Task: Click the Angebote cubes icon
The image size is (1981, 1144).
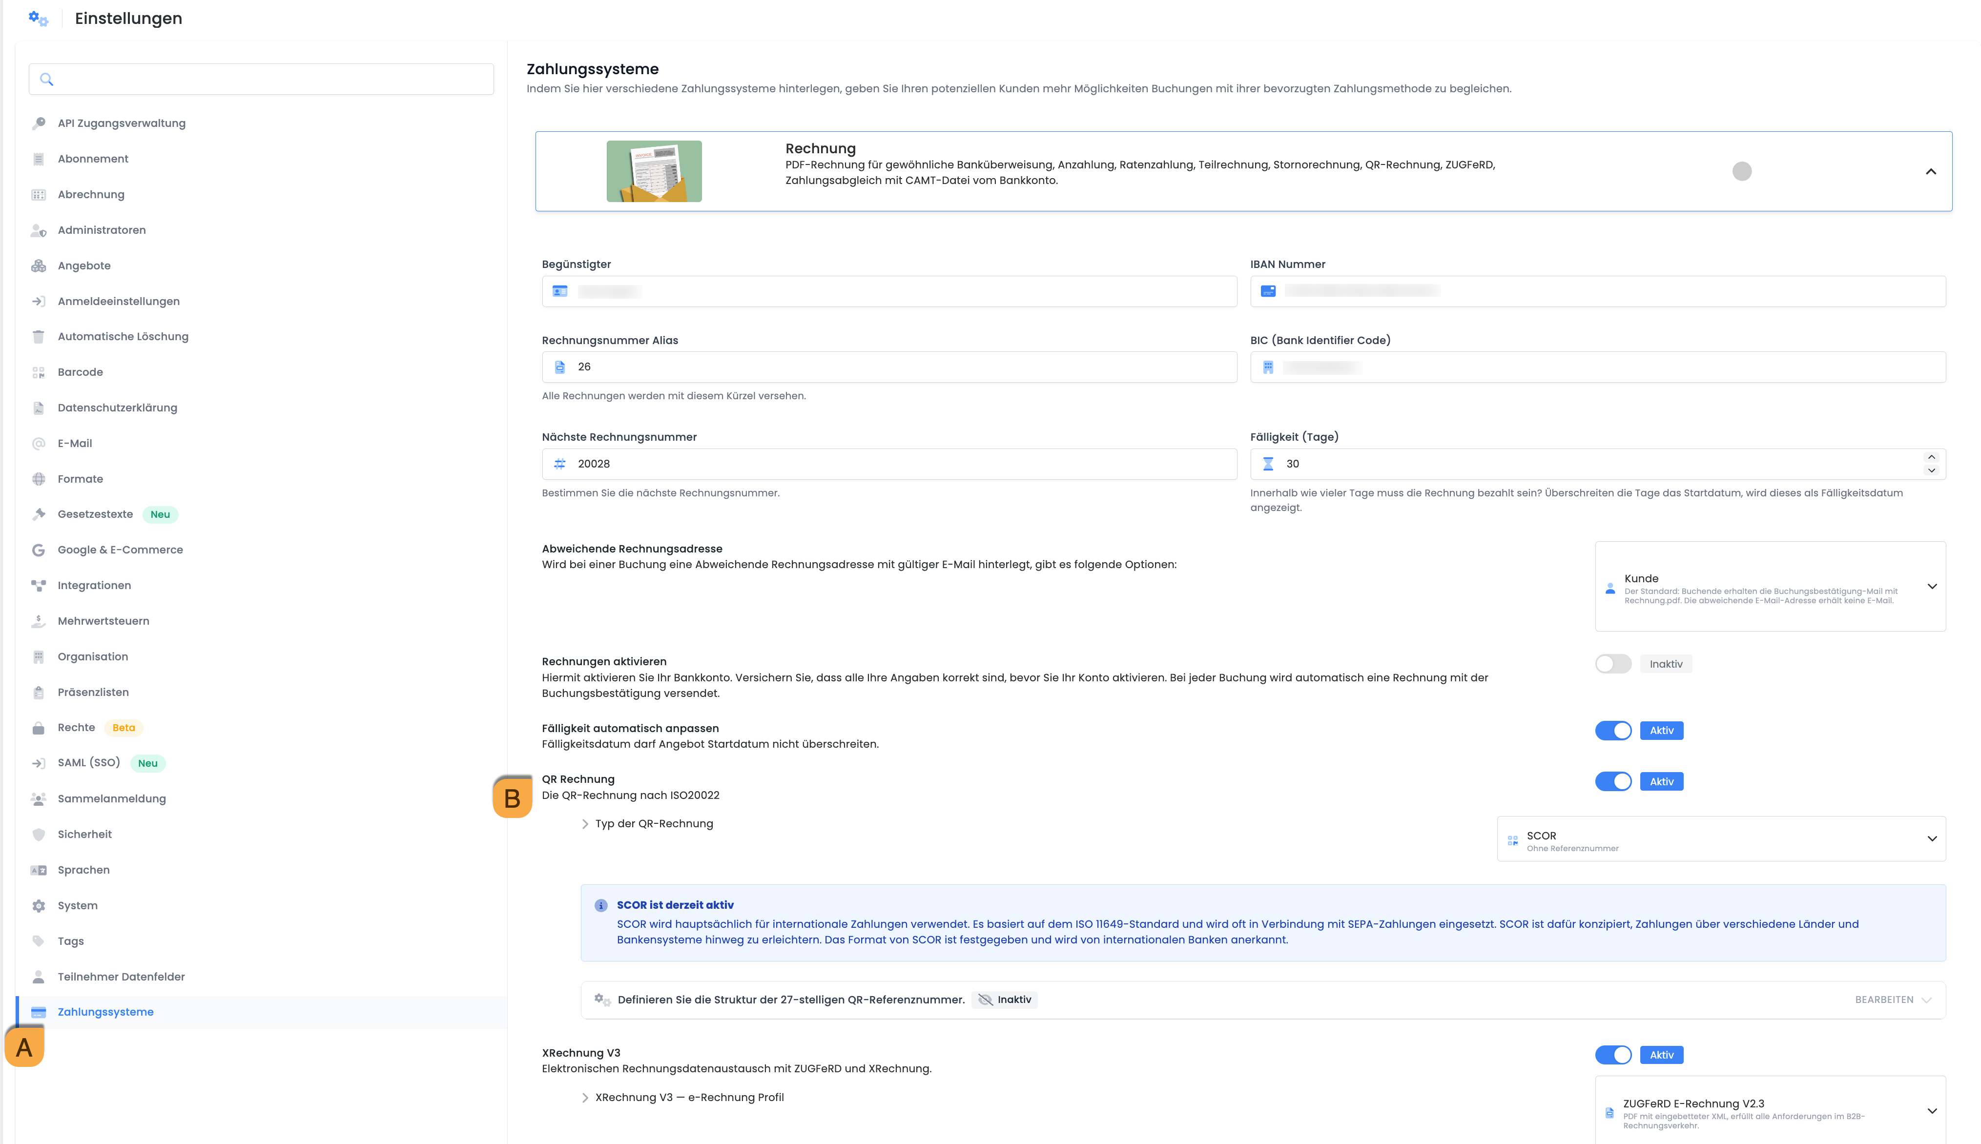Action: coord(39,266)
